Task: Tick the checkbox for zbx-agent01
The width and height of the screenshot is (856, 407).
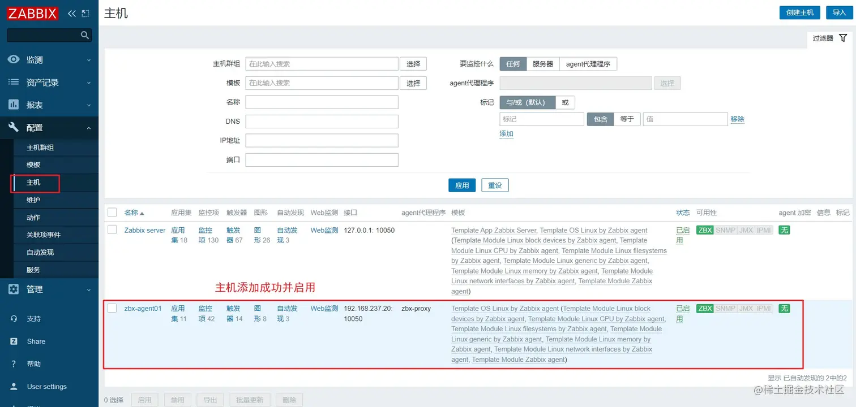Action: [112, 308]
